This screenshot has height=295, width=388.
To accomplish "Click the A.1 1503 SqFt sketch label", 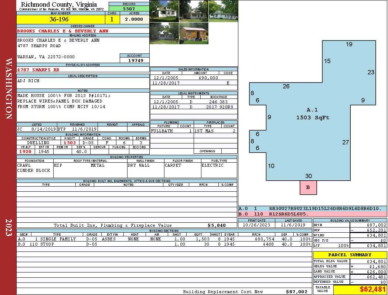I will (x=312, y=114).
